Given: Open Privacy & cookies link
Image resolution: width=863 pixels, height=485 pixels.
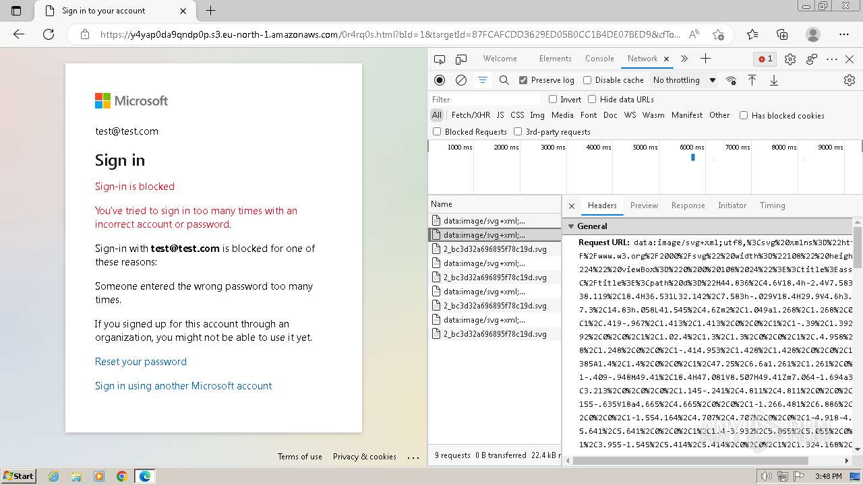Looking at the screenshot, I should (365, 457).
